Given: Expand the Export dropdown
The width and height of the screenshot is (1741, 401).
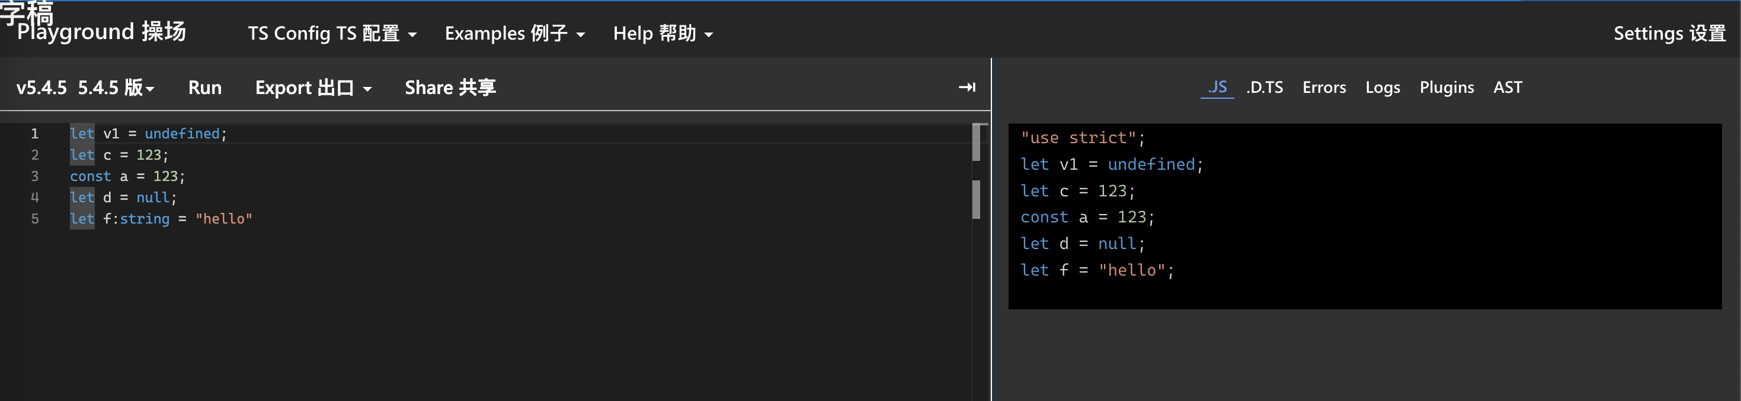Looking at the screenshot, I should [x=313, y=88].
